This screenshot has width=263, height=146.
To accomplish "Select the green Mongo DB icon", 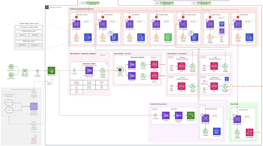I will click(168, 37).
